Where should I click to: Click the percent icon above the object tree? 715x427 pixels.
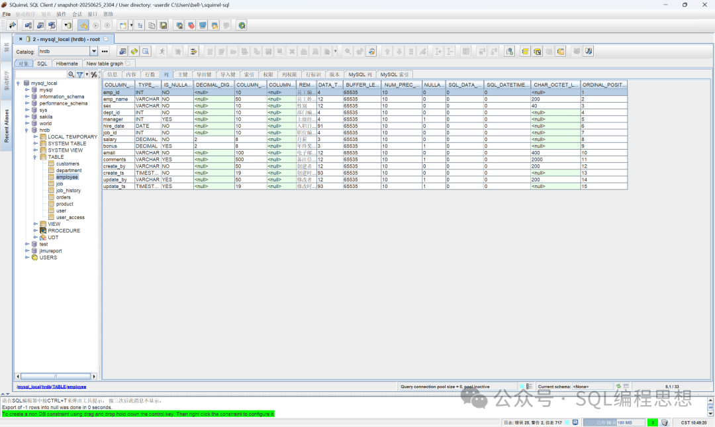point(94,75)
